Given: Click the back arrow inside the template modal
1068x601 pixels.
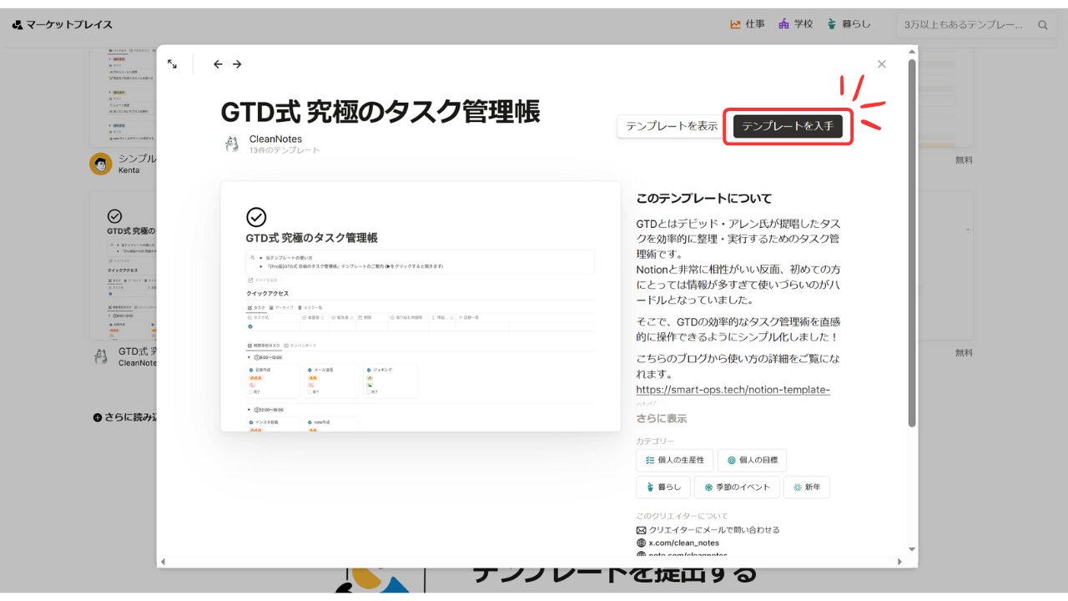Looking at the screenshot, I should click(218, 63).
